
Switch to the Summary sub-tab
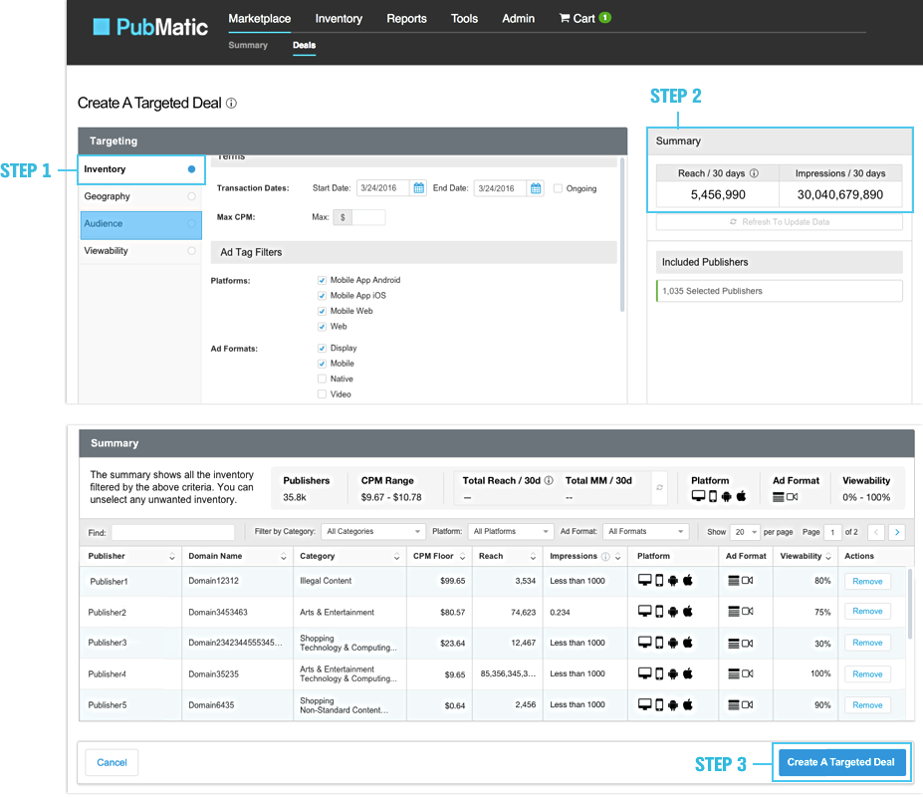coord(248,45)
